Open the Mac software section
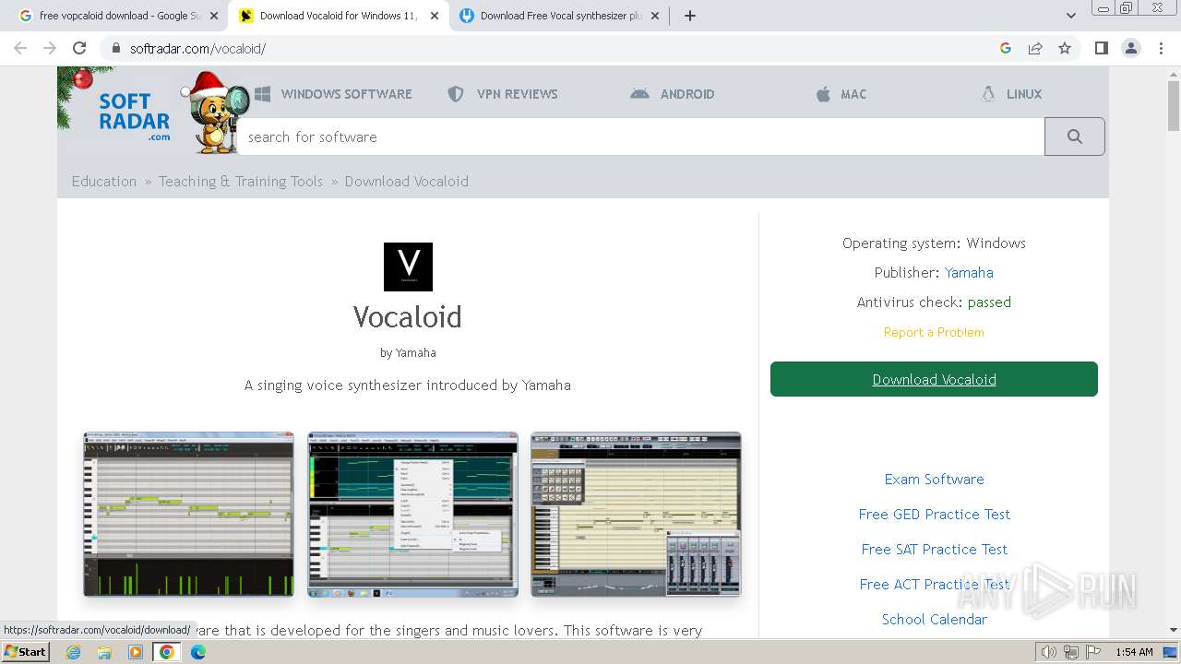Image resolution: width=1181 pixels, height=664 pixels. [x=841, y=94]
